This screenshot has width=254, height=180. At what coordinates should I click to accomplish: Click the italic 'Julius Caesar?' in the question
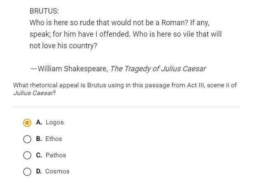tap(34, 93)
